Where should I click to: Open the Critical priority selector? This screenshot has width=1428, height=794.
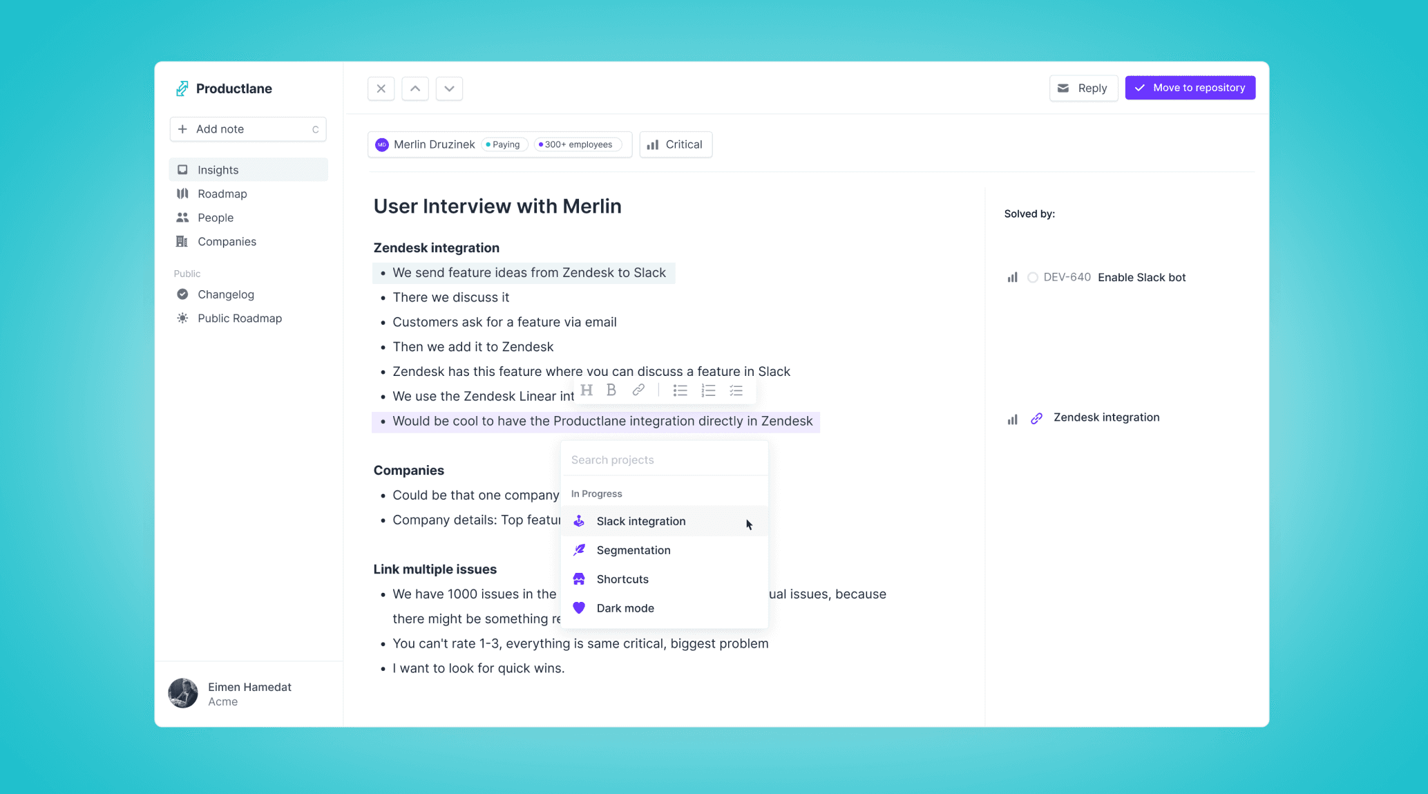pos(676,144)
